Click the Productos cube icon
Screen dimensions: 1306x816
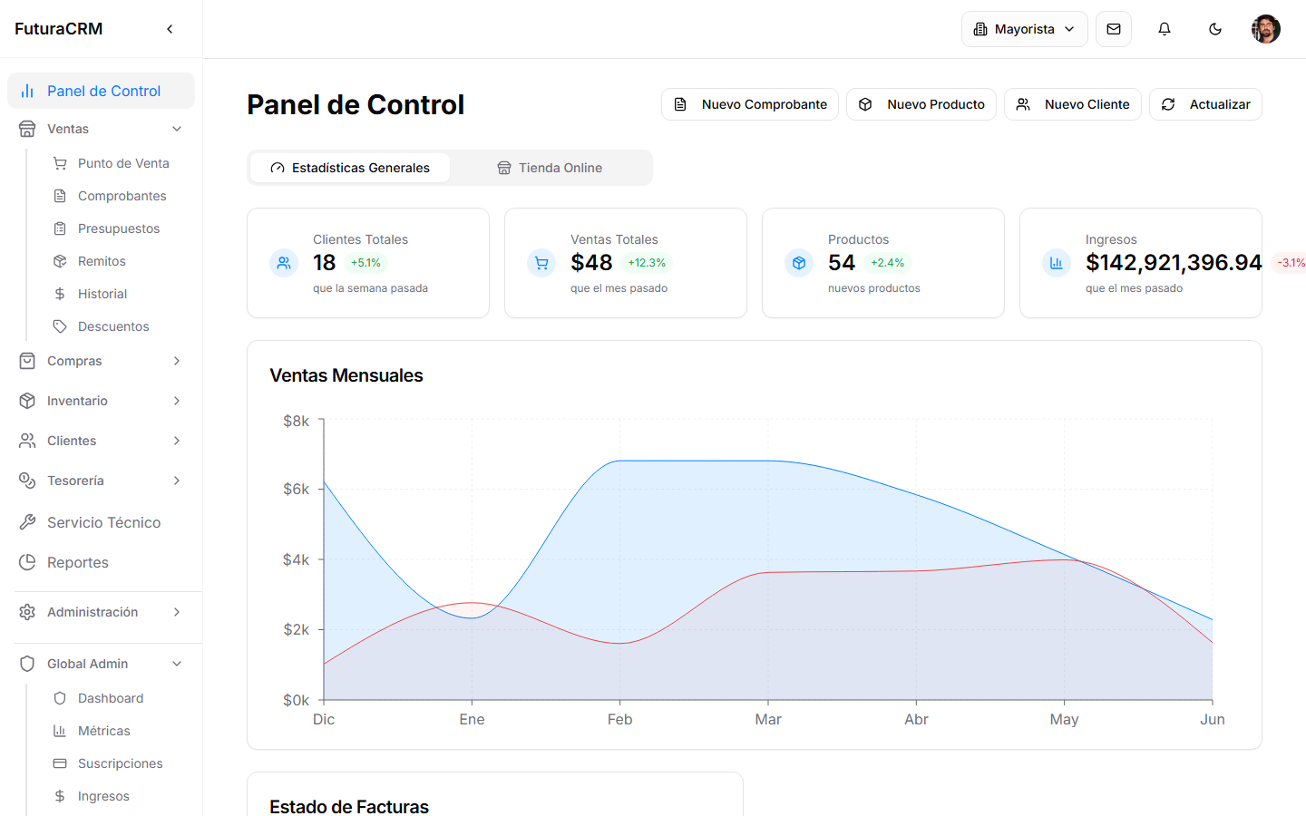tap(799, 263)
